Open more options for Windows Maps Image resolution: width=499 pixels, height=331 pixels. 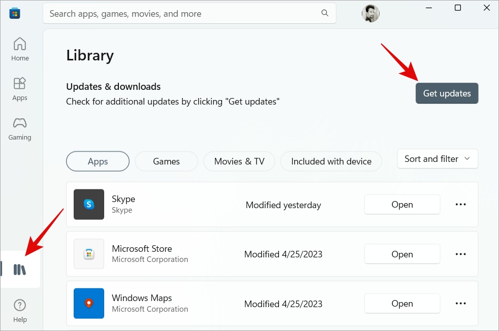(460, 304)
